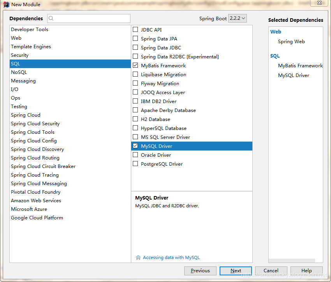
Task: Open Spring Cloud Security category
Action: point(70,124)
